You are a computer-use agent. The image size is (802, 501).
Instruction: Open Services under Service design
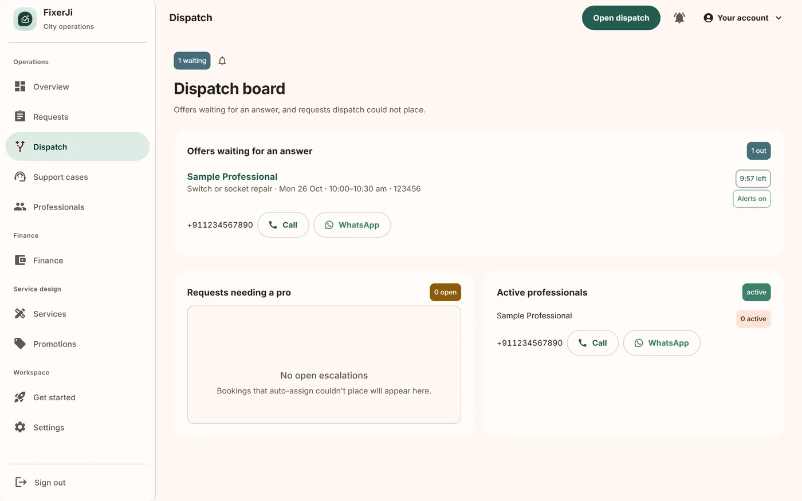(78, 314)
